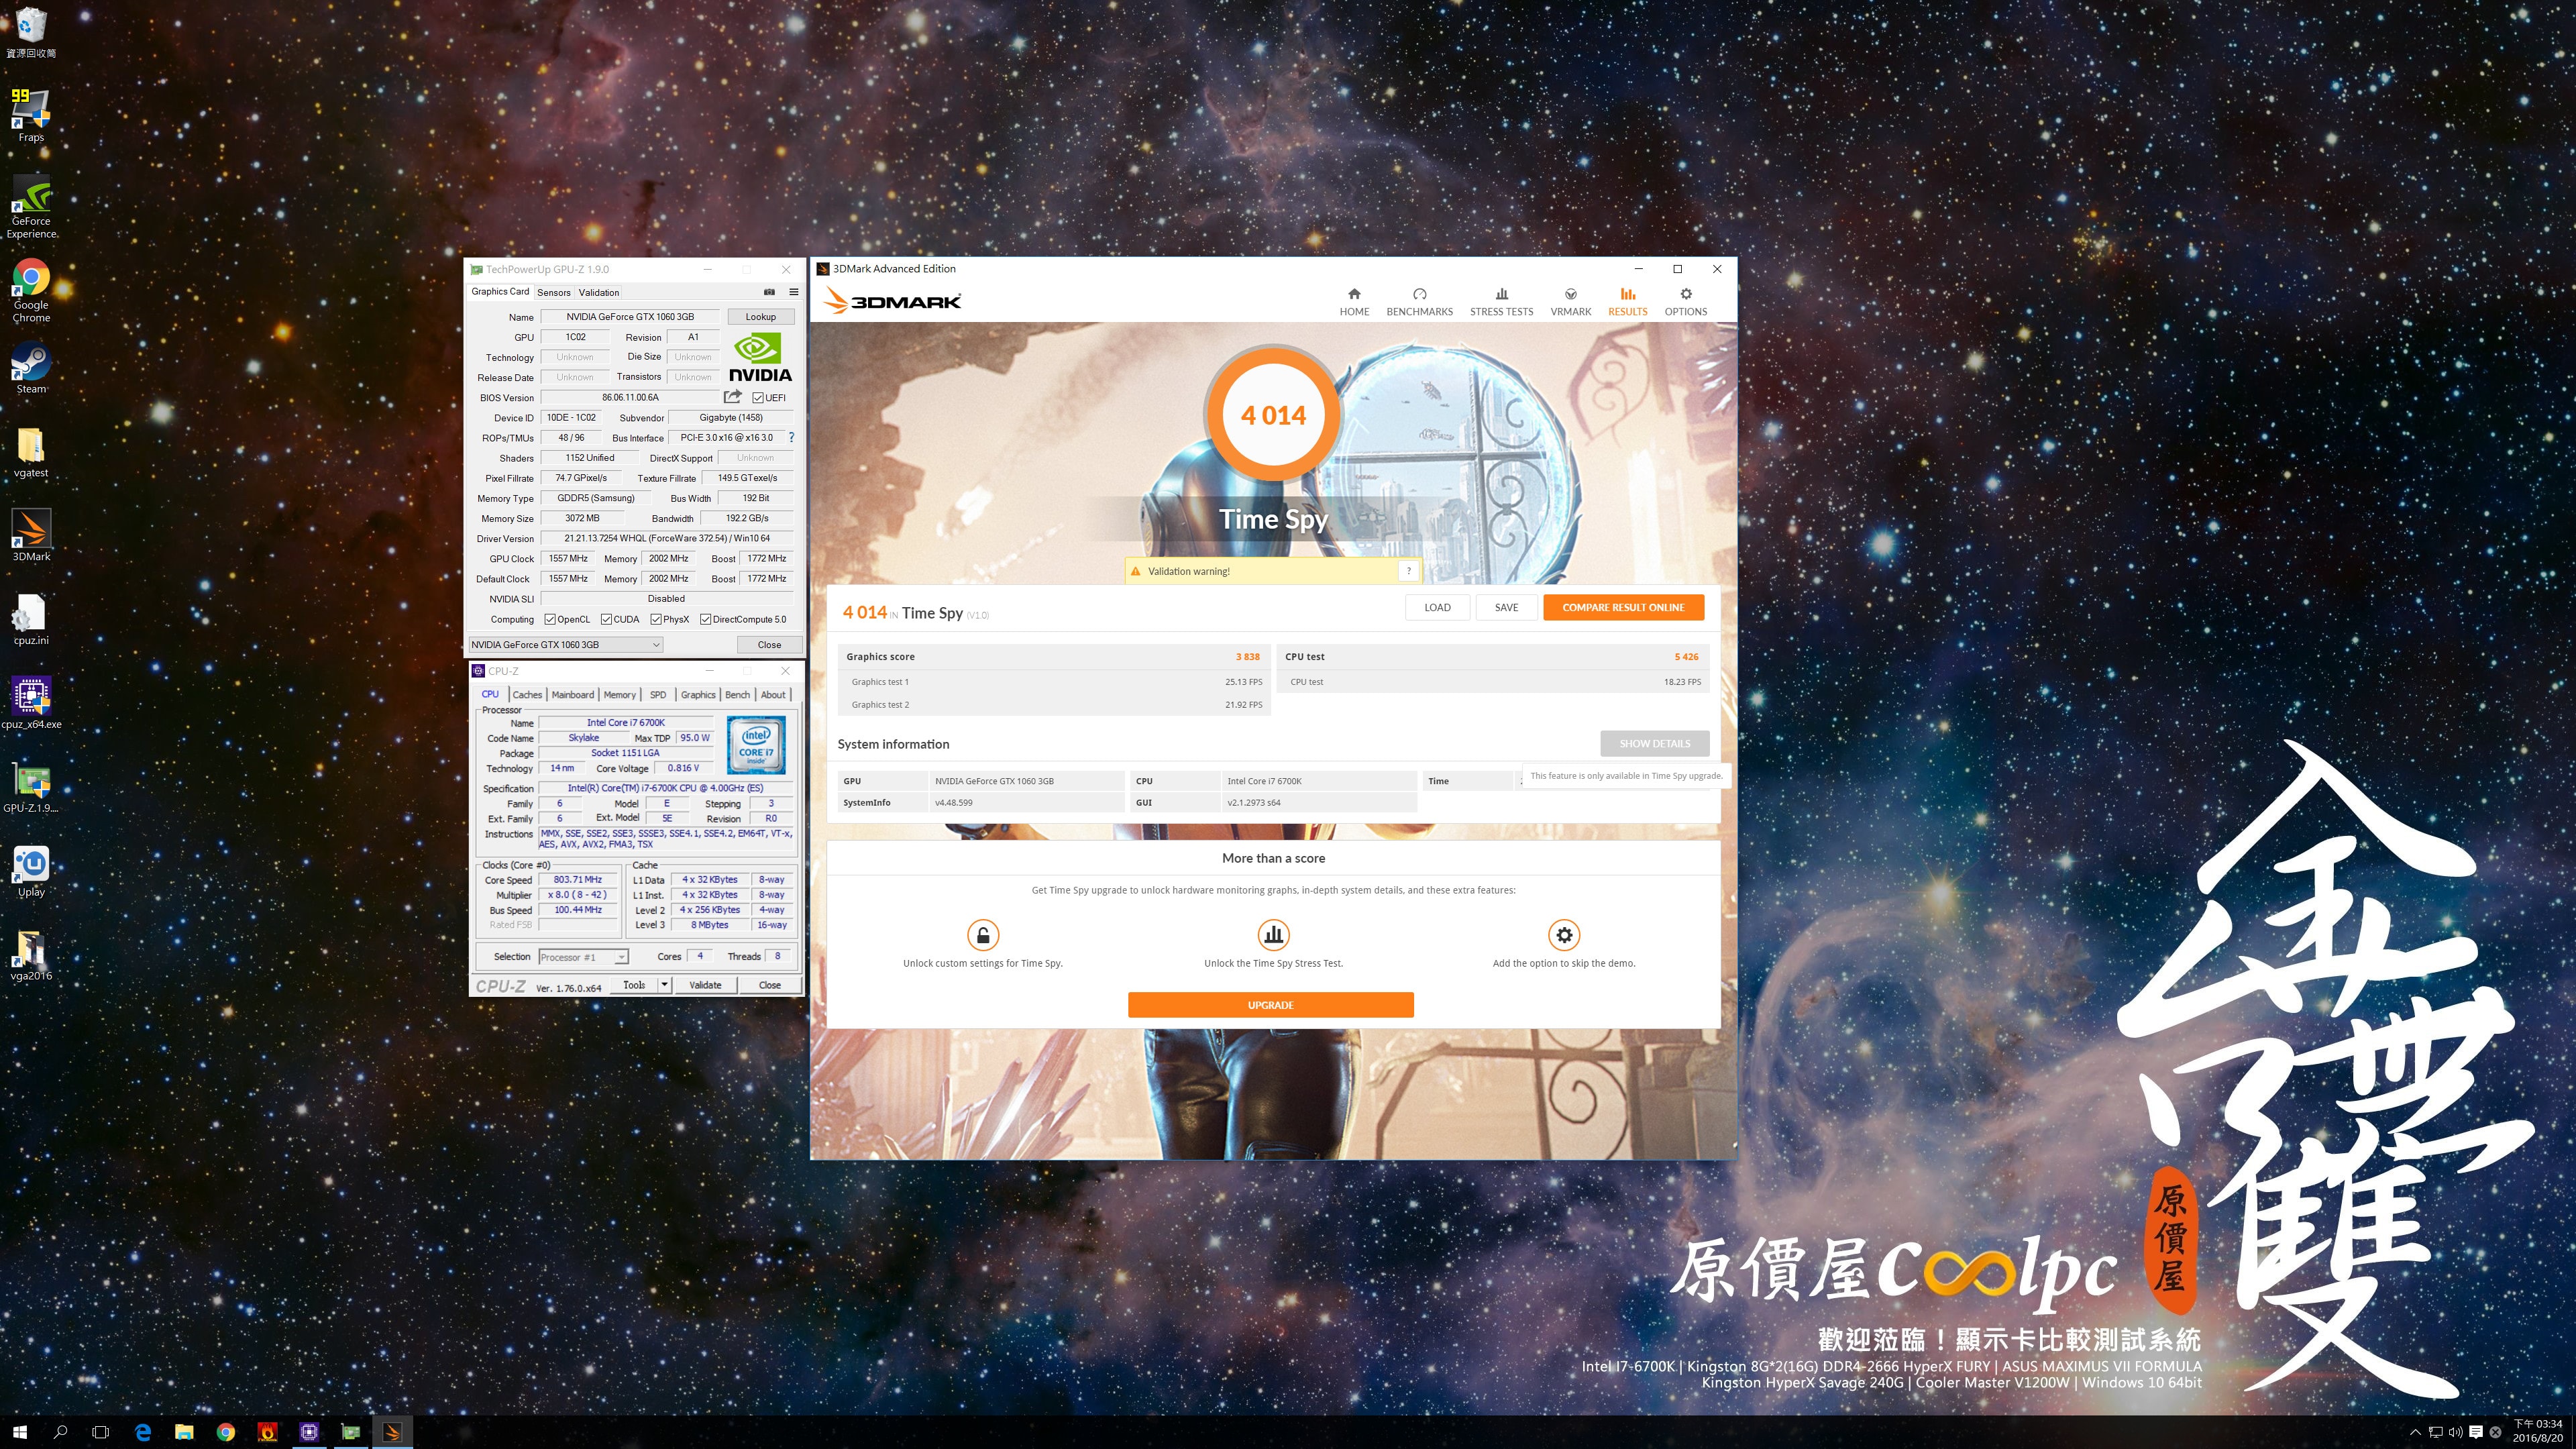Screen dimensions: 2576x1449
Task: Launch GeForce Experience desktop icon
Action: coord(31,207)
